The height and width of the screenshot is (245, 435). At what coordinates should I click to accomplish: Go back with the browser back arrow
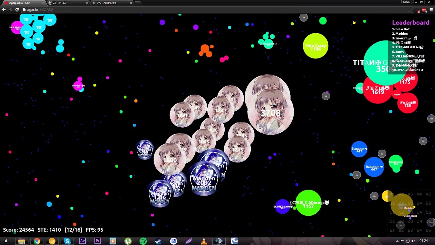tap(4, 10)
